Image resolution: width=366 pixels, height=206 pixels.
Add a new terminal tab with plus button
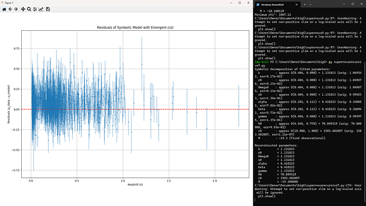coord(304,4)
